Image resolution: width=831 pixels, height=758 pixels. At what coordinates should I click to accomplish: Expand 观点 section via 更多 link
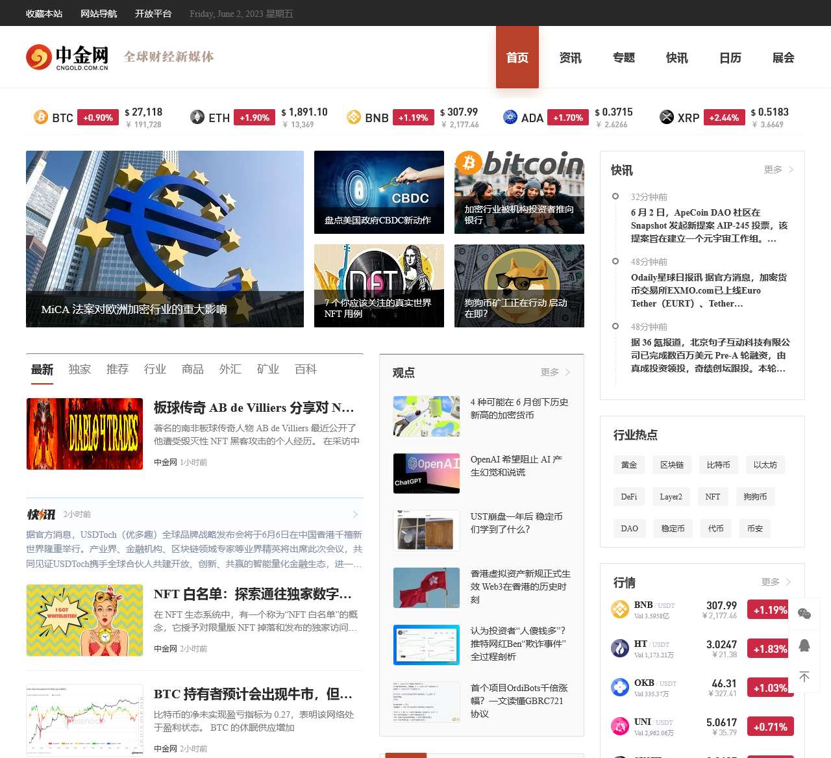point(555,372)
